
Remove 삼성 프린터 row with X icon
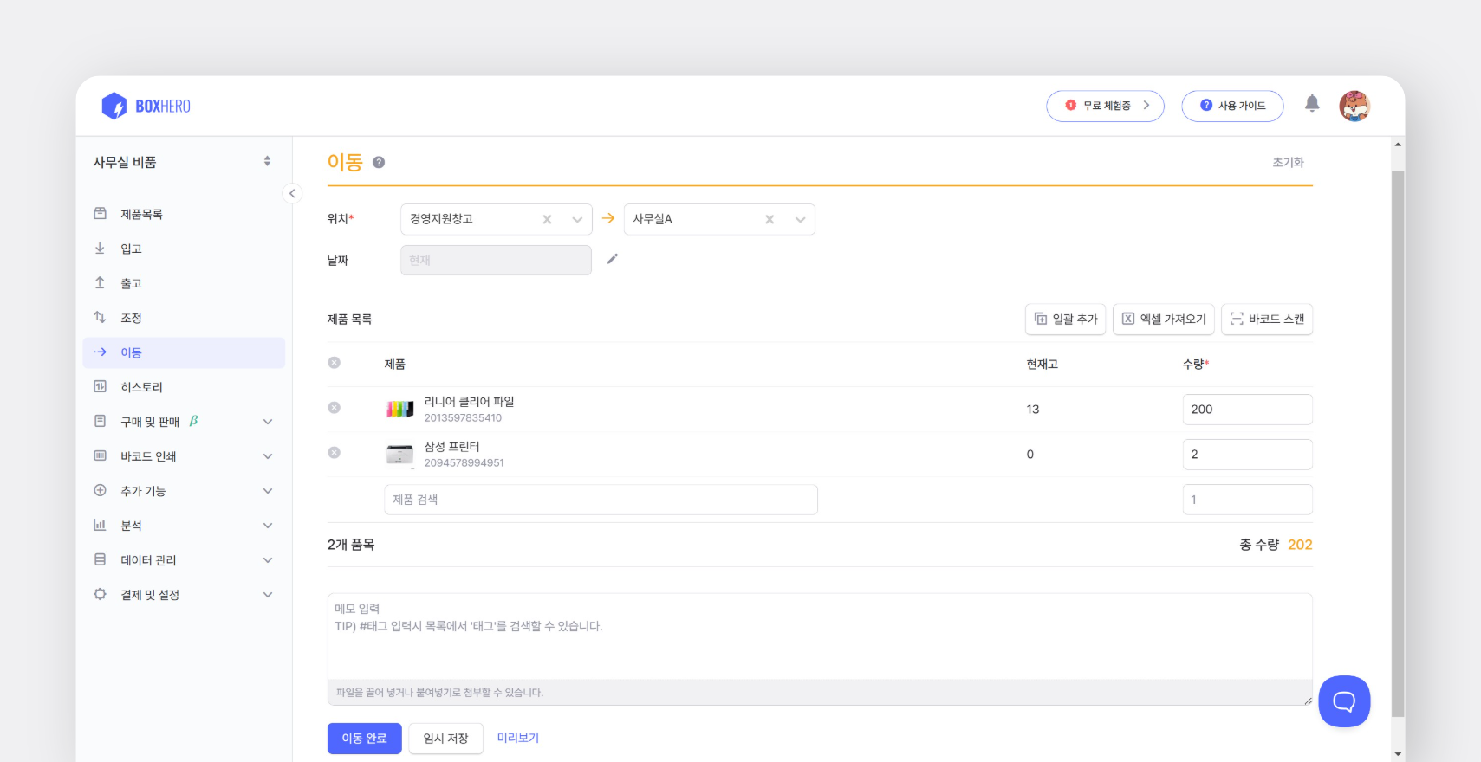[x=335, y=453]
